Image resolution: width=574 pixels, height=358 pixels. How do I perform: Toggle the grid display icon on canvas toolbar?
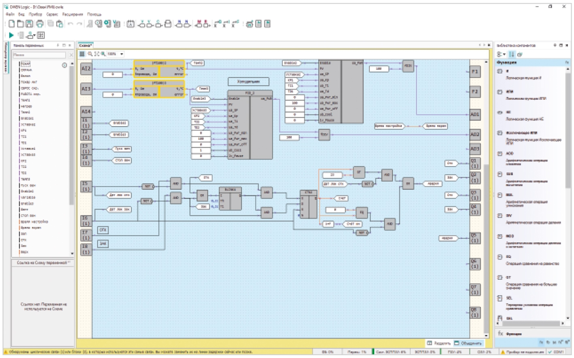82,54
